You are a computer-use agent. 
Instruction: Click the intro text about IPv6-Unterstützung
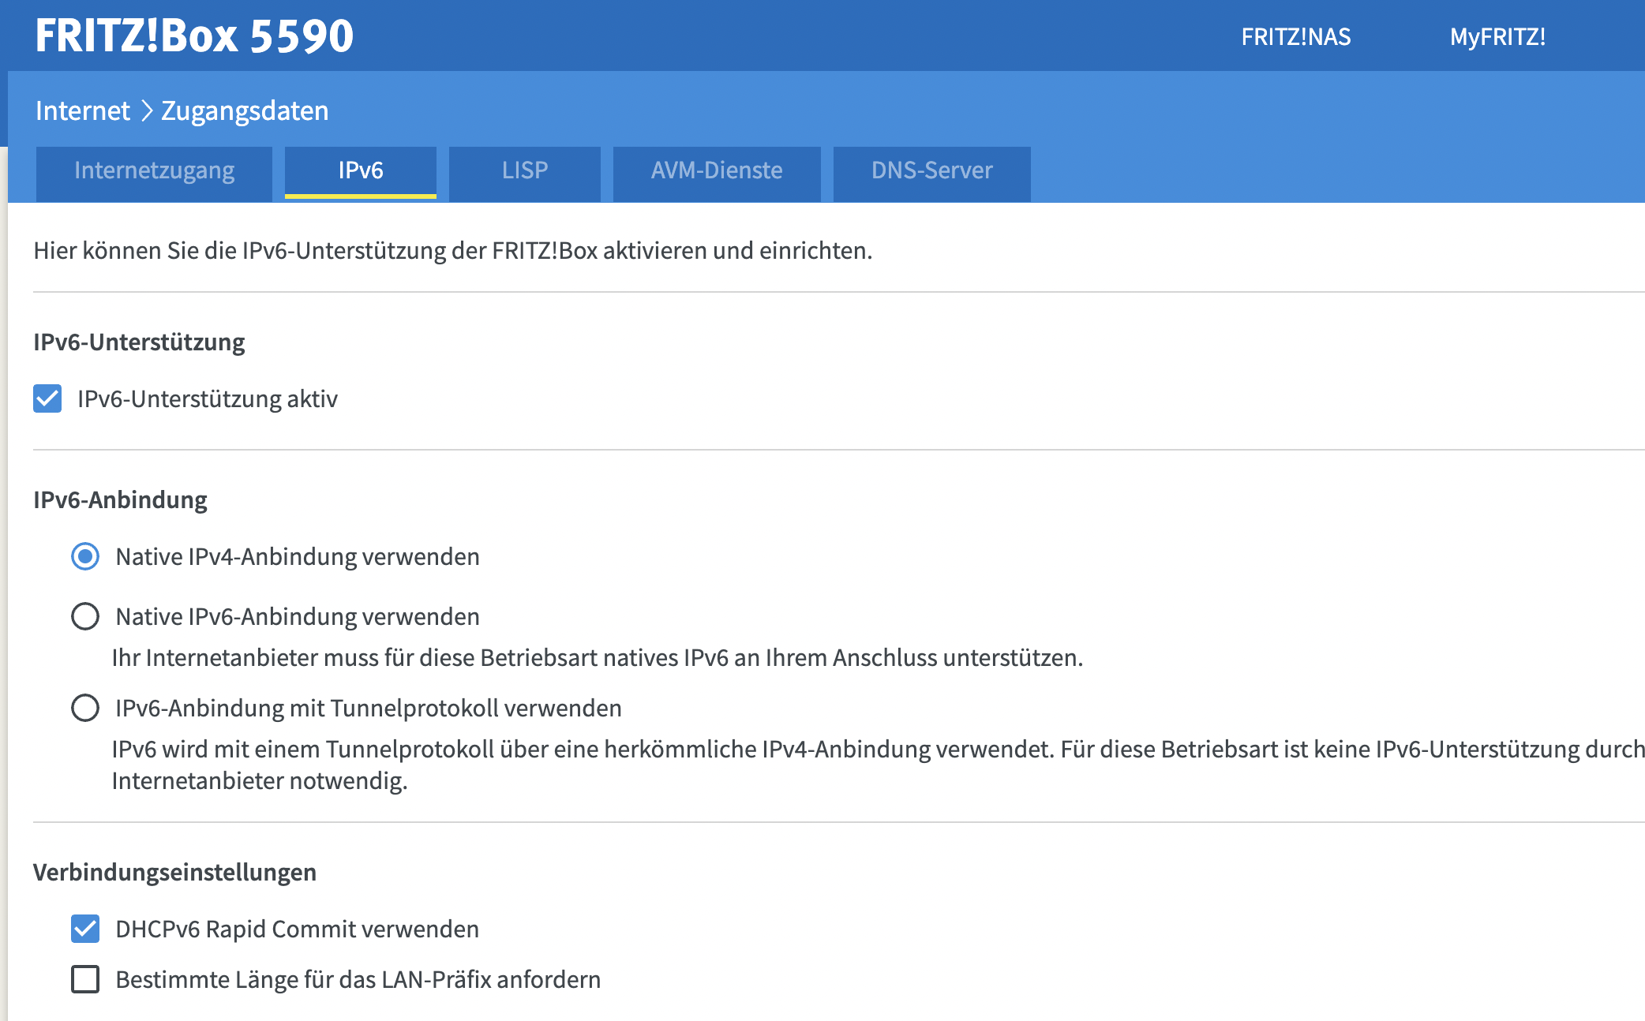(453, 251)
